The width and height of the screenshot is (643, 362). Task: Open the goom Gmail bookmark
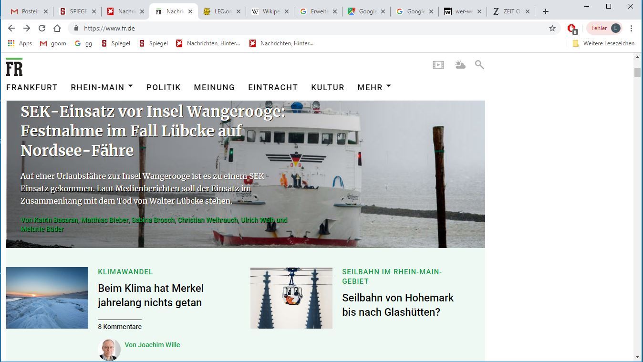coord(53,43)
